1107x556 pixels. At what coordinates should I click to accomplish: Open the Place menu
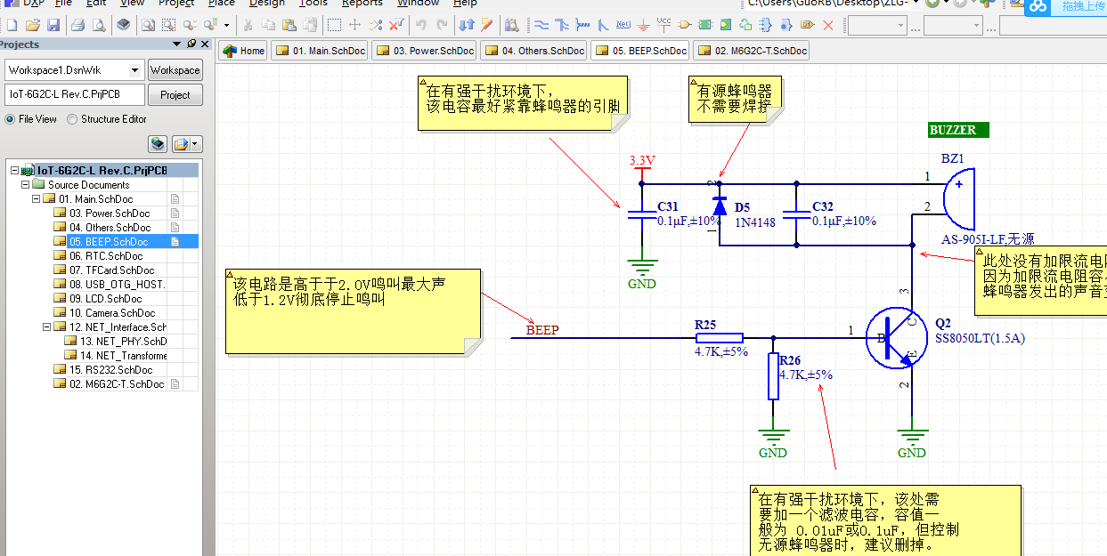(x=222, y=4)
